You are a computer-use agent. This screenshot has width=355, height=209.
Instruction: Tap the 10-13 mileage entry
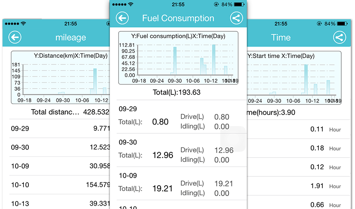[x=58, y=204]
